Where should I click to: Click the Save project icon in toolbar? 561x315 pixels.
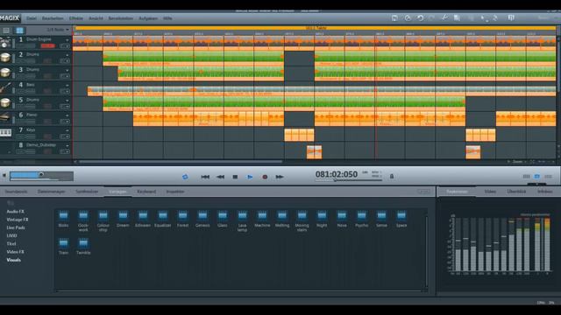394,17
